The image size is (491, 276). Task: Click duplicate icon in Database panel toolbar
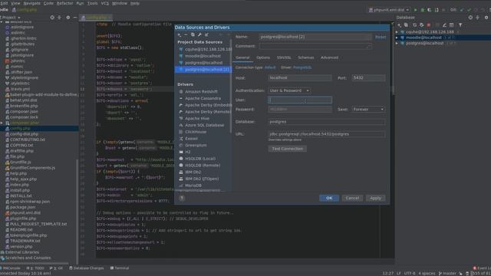point(406,25)
